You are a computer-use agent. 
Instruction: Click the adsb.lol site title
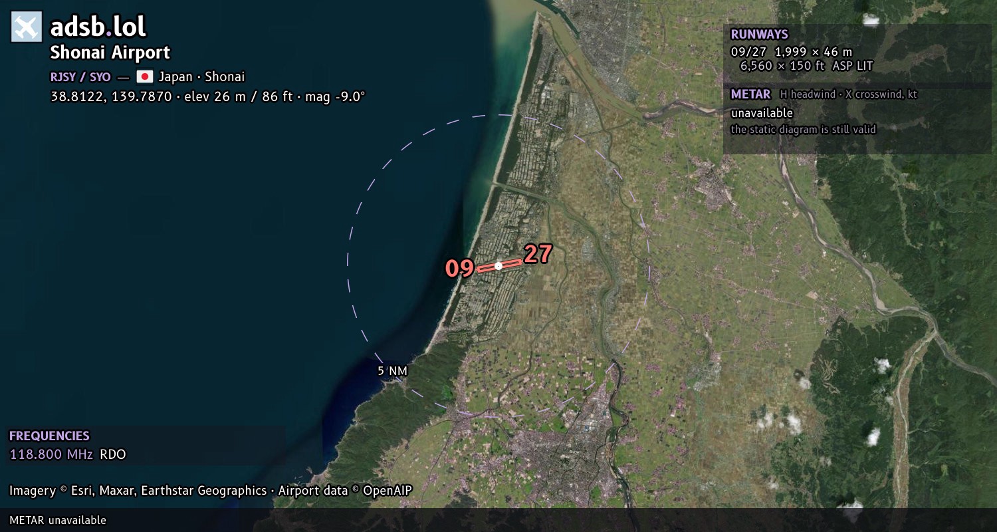[98, 27]
